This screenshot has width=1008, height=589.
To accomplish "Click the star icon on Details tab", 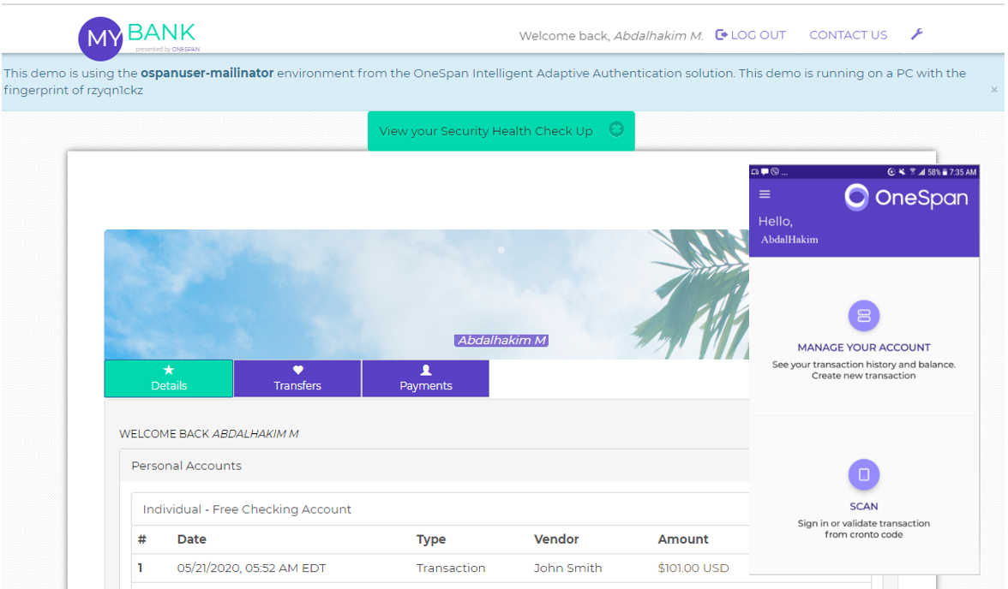I will (169, 370).
